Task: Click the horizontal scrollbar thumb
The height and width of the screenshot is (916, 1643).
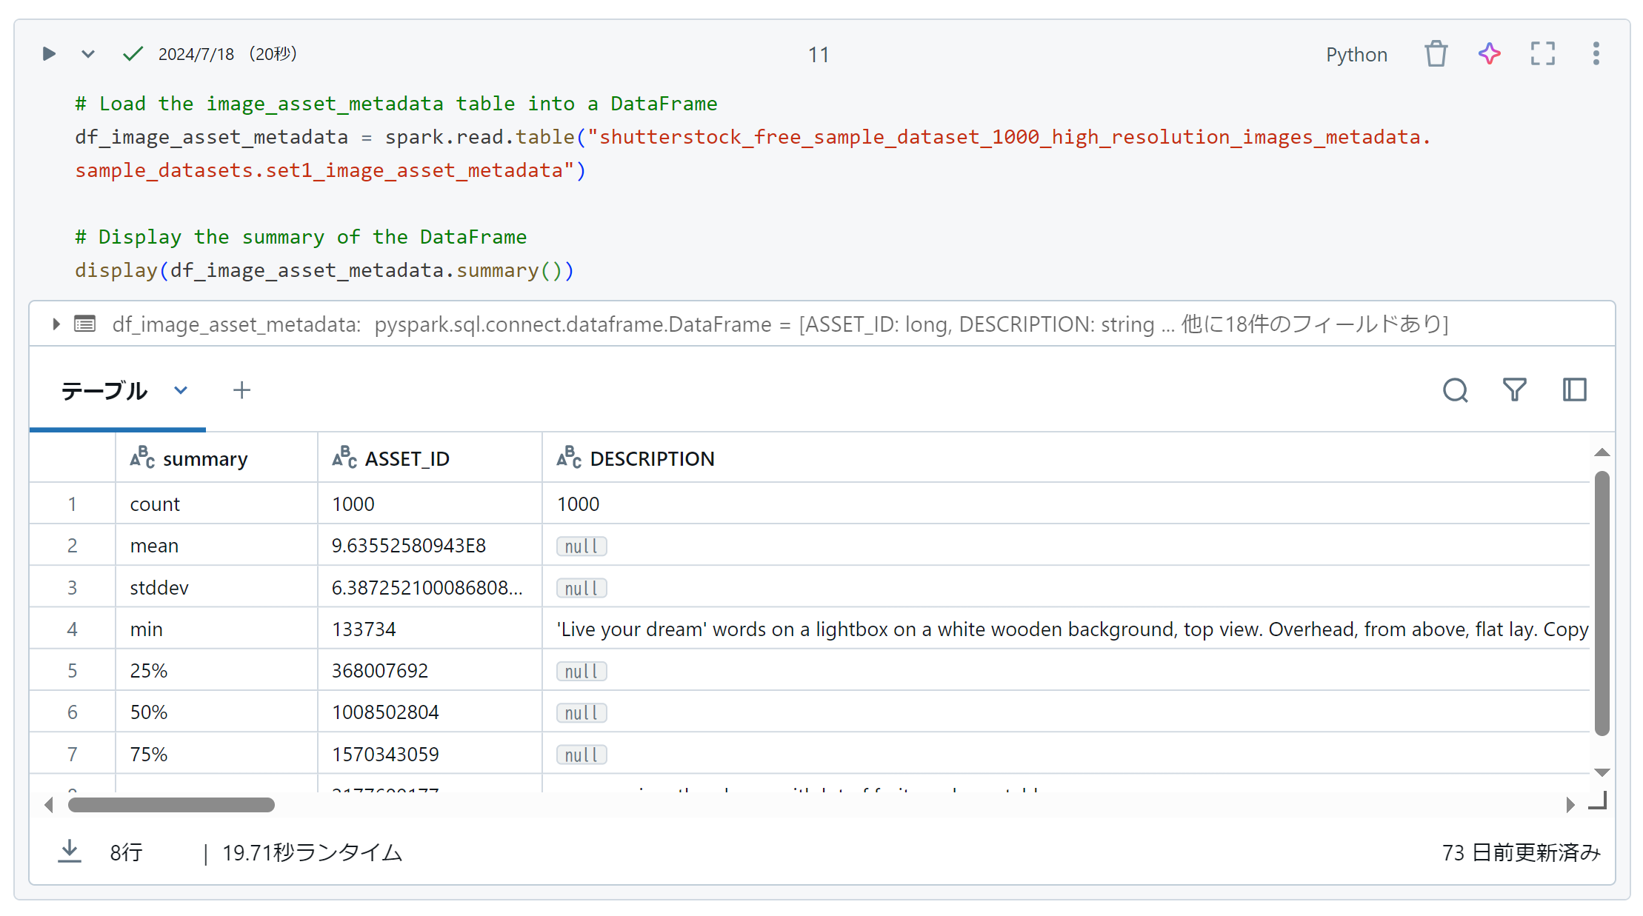Action: [x=171, y=805]
